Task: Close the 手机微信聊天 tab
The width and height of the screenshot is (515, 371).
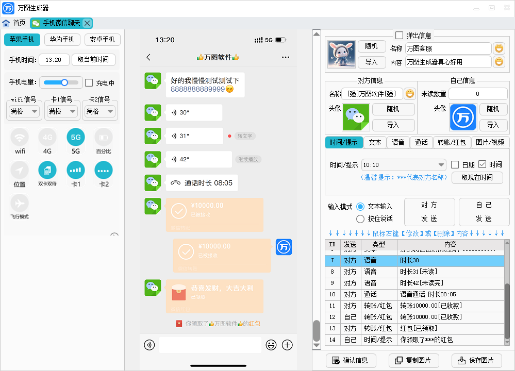Action: [87, 23]
